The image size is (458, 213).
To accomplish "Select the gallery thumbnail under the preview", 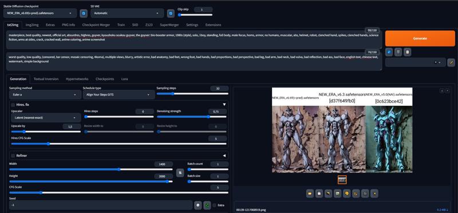I will coord(342,180).
